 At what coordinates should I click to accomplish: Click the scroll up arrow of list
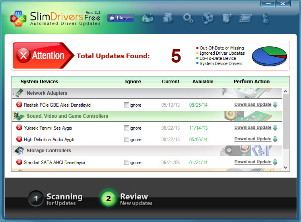pyautogui.click(x=285, y=91)
